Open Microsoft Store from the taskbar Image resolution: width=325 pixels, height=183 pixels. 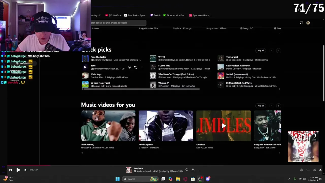point(193,179)
